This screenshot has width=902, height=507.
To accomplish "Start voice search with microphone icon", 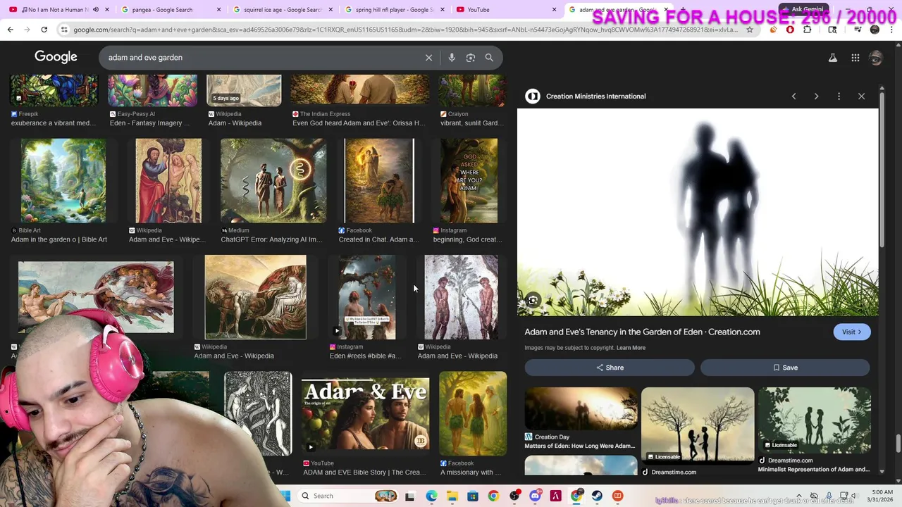I will pyautogui.click(x=452, y=58).
